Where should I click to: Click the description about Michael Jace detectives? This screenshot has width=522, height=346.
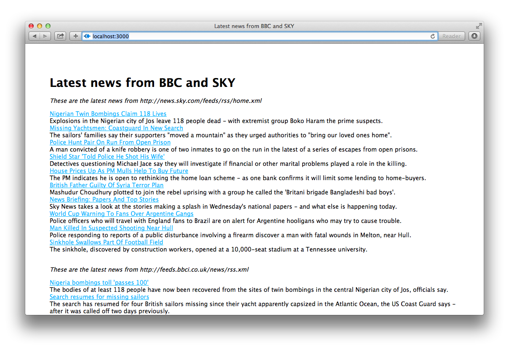click(x=228, y=164)
